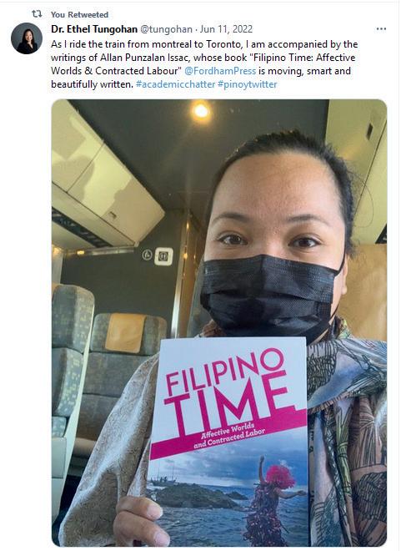Click the dancer image on book cover

tap(272, 501)
